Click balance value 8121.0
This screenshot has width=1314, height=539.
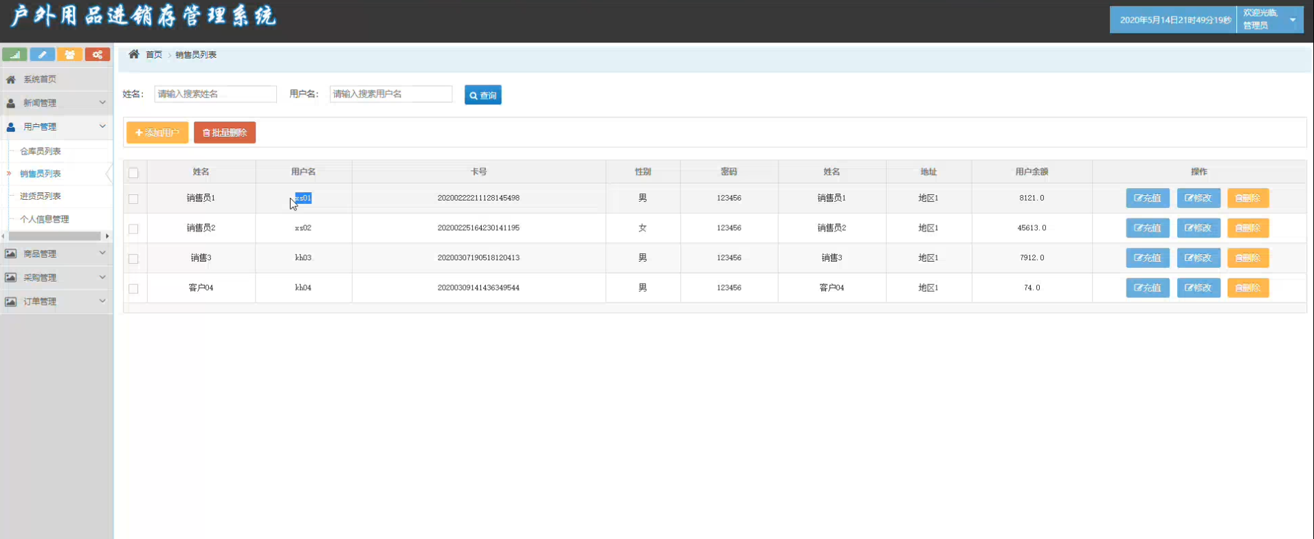1032,198
